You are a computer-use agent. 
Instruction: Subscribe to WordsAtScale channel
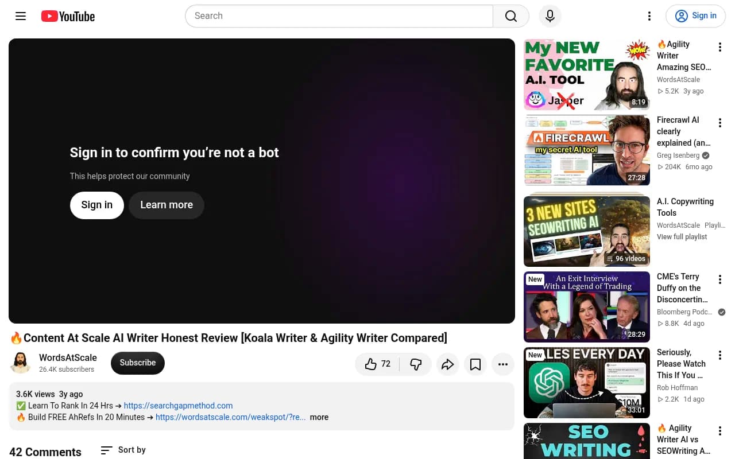point(138,363)
